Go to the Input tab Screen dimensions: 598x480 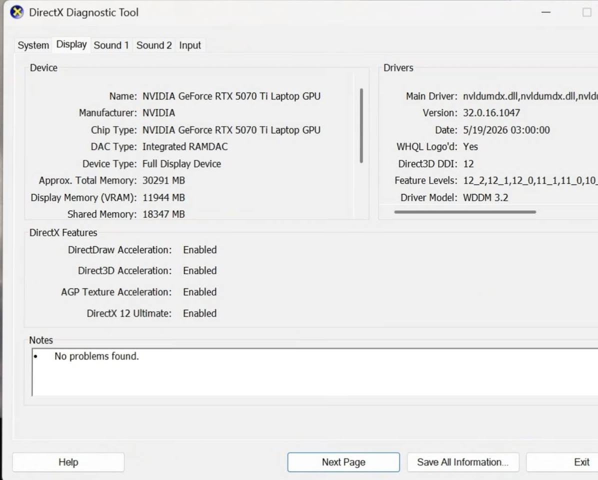(x=190, y=45)
